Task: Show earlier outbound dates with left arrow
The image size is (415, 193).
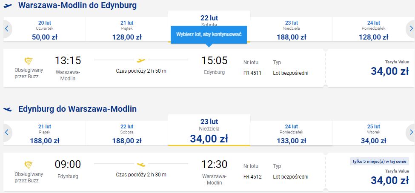Action: click(x=7, y=28)
